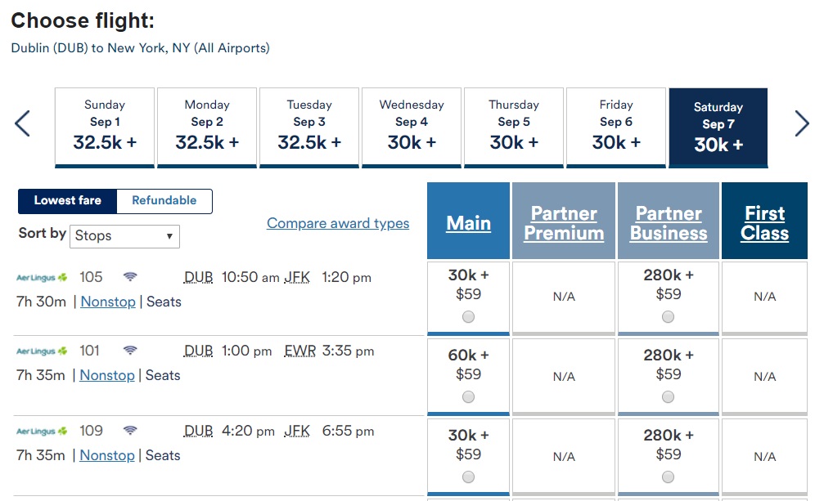Select the 60k Main fare for flight 101
Viewport: 824px width, 501px height.
point(468,397)
